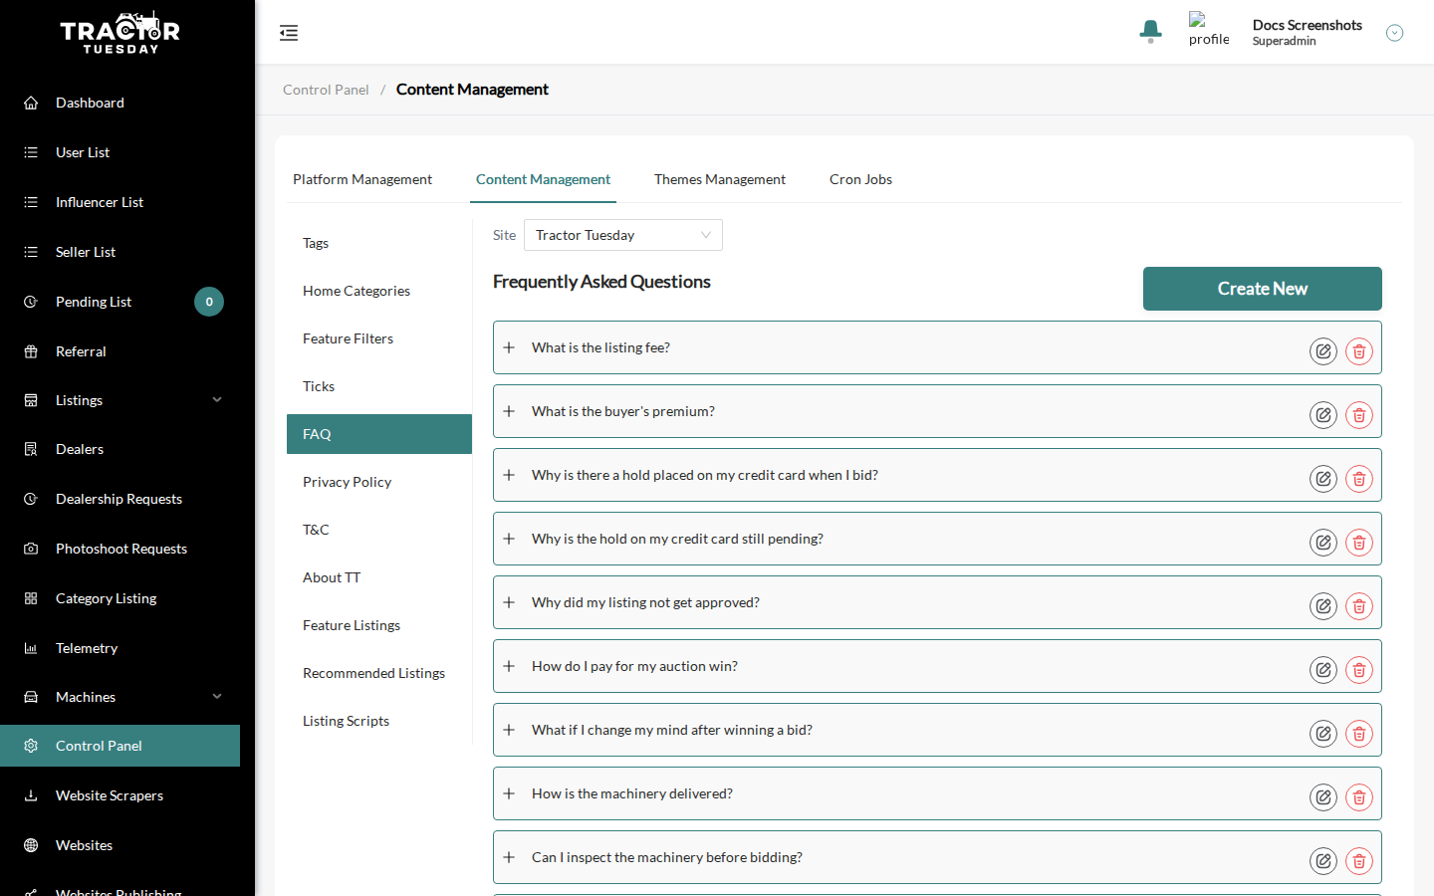Open Telemetry in the sidebar
This screenshot has width=1434, height=896.
(119, 648)
